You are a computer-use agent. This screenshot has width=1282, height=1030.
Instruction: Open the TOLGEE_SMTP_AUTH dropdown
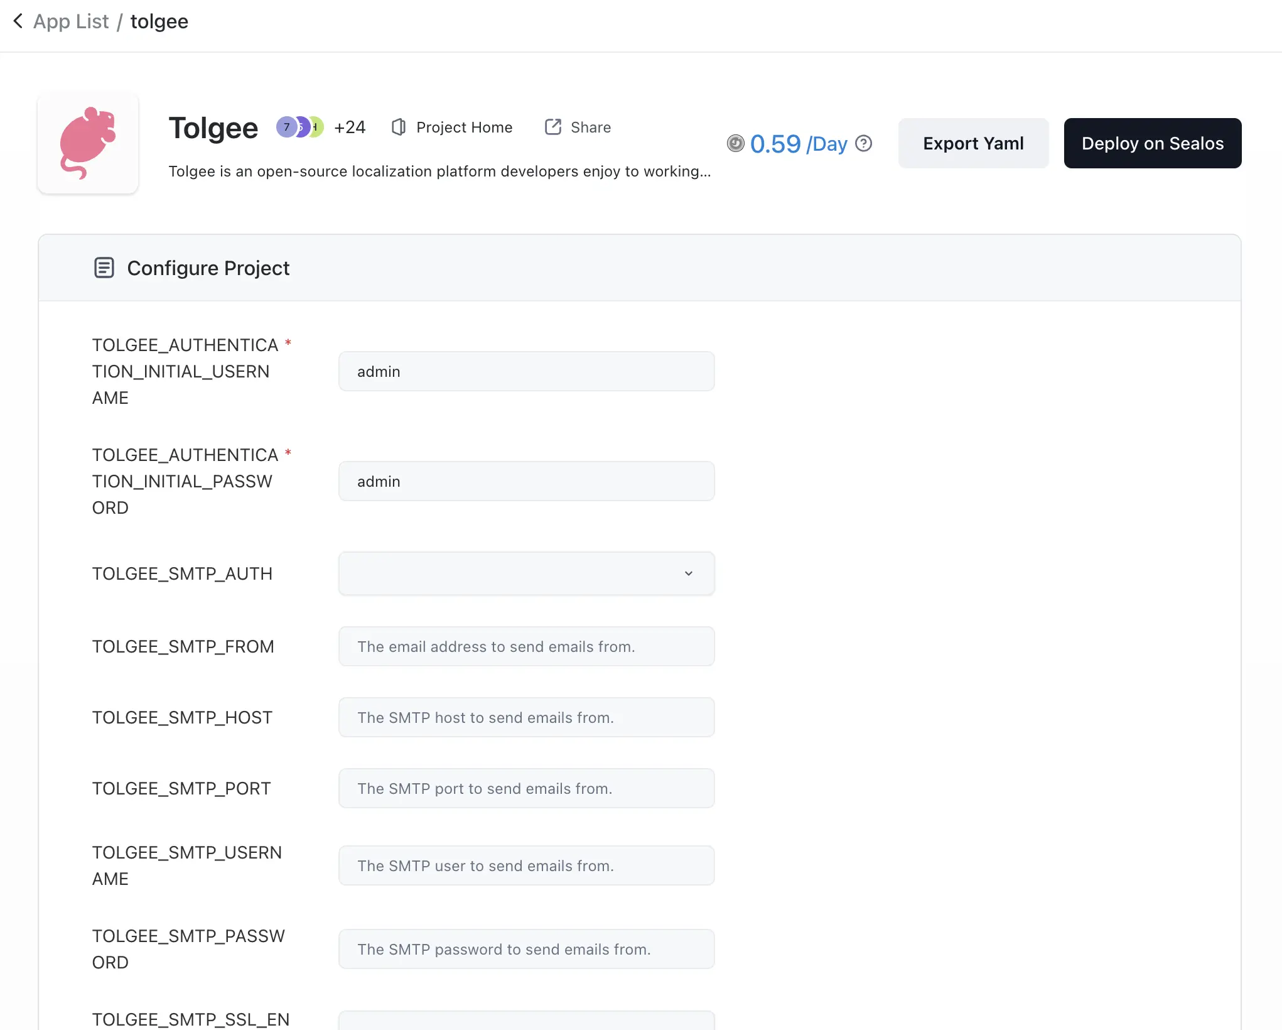[526, 573]
